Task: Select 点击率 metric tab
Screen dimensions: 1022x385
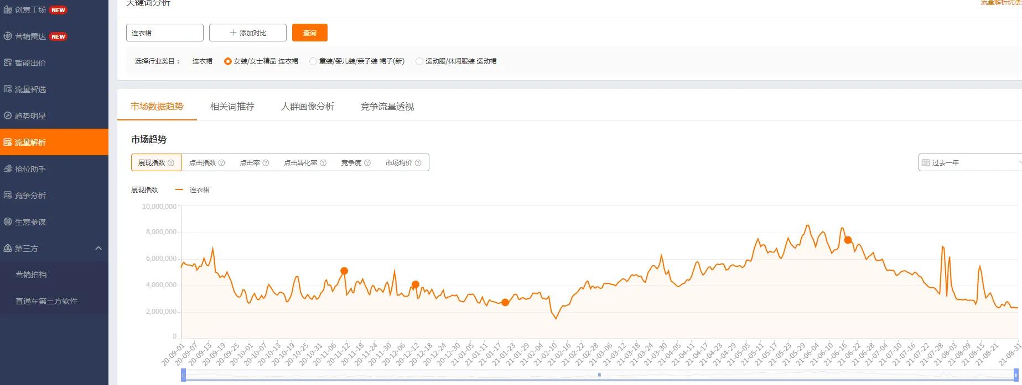Action: (x=254, y=162)
